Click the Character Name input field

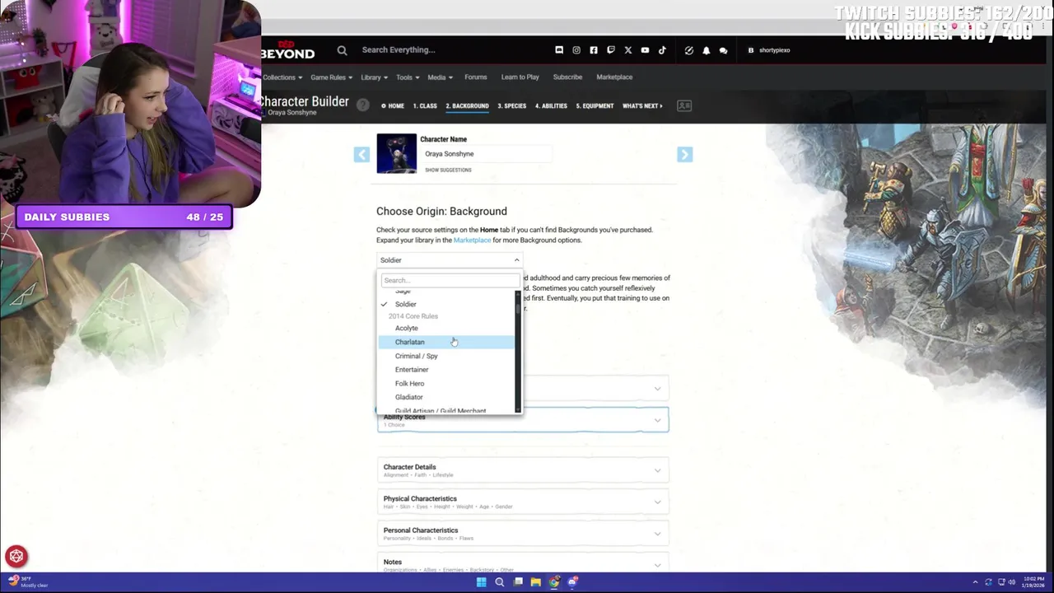(486, 154)
